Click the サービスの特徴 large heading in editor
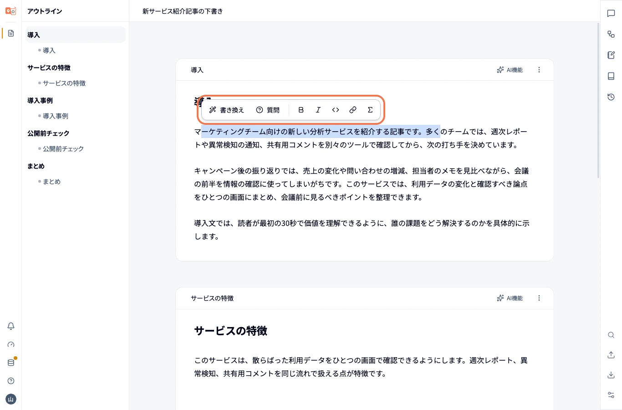Screen dimensions: 622x410 (231, 331)
